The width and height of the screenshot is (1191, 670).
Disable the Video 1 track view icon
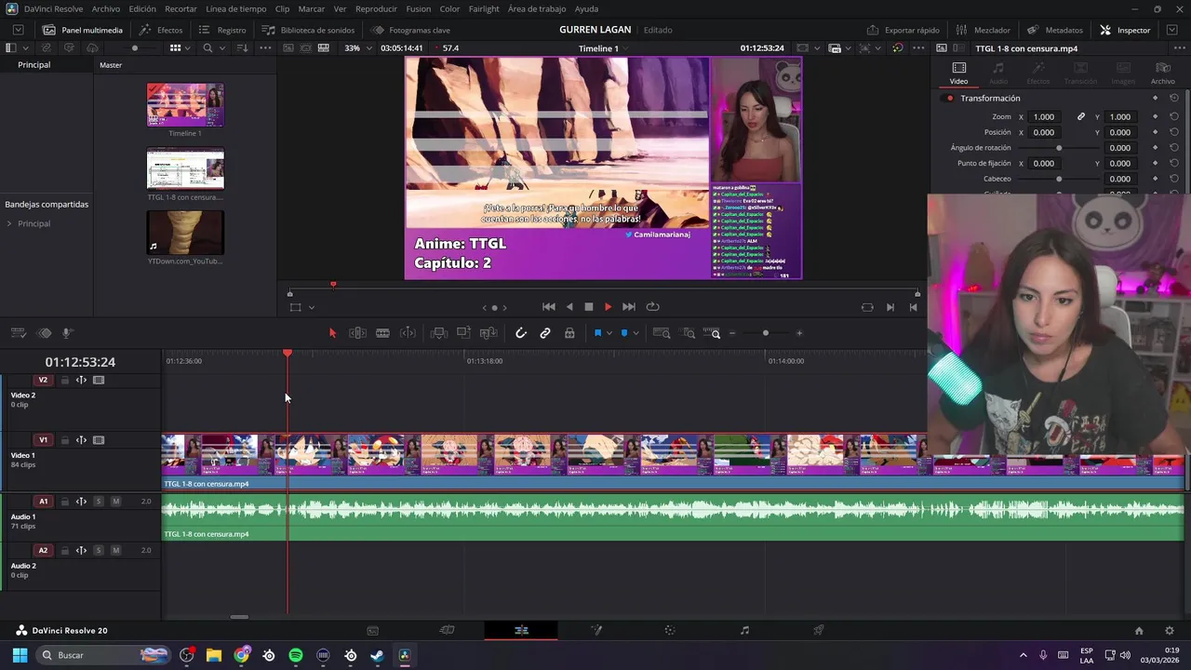pyautogui.click(x=99, y=440)
